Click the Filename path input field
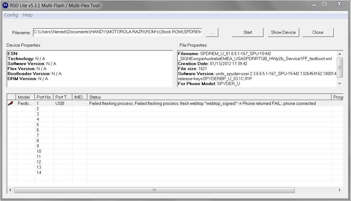The height and width of the screenshot is (201, 351). pyautogui.click(x=117, y=32)
